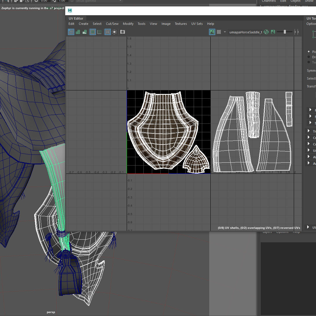The height and width of the screenshot is (316, 316).
Task: Expand the 'Cr' Create section
Action: 309,138
